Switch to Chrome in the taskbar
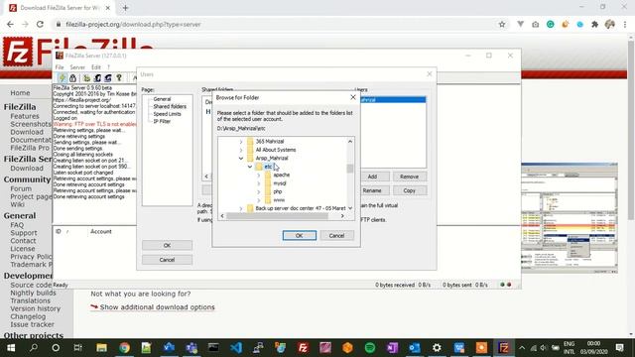Image resolution: width=635 pixels, height=357 pixels. point(124,348)
